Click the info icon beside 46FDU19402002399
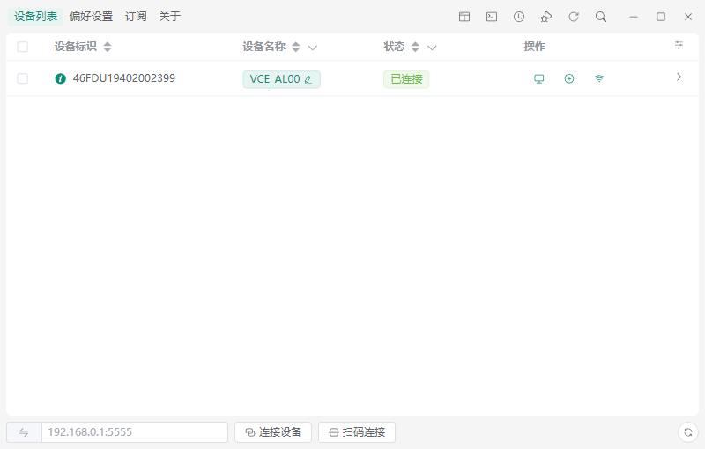Image resolution: width=705 pixels, height=449 pixels. [60, 78]
